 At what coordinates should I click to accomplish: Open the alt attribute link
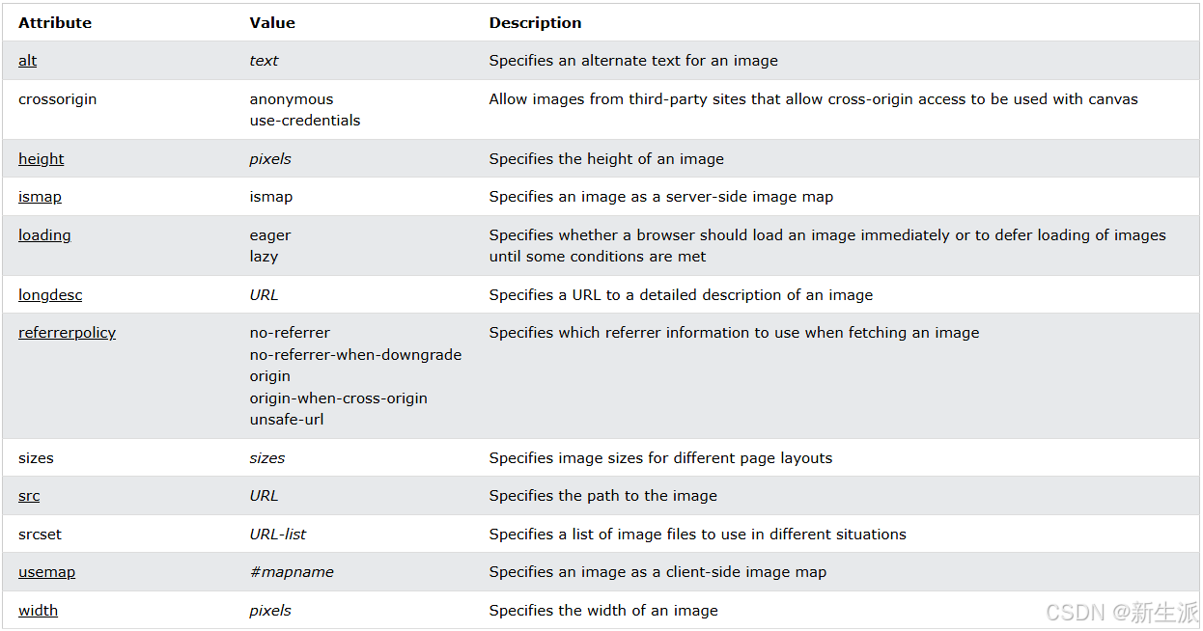[x=27, y=61]
